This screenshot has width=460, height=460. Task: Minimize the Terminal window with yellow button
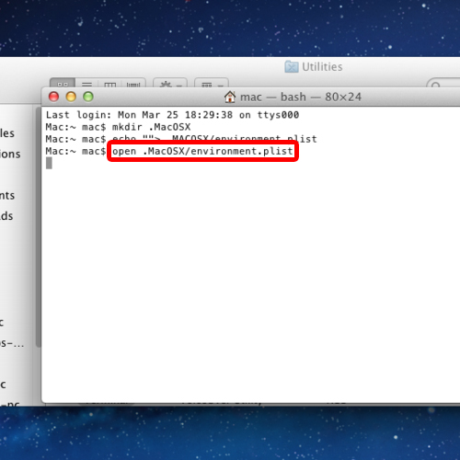point(71,97)
